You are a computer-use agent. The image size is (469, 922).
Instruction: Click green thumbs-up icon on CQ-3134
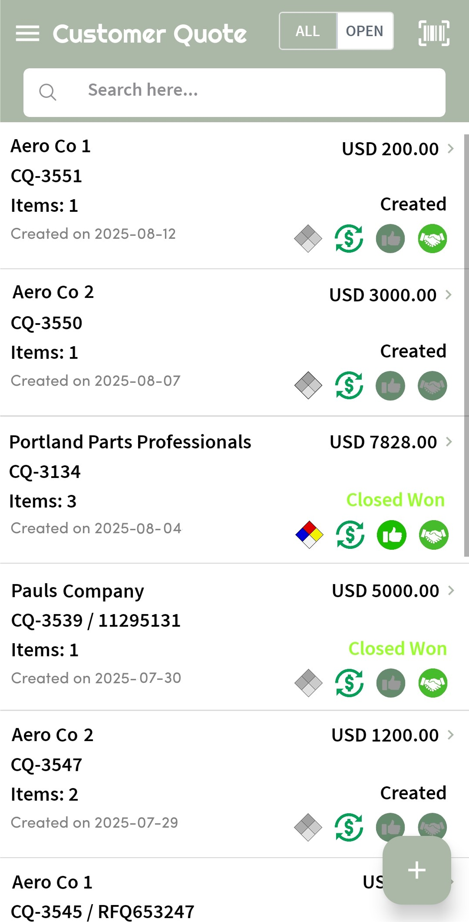pos(392,534)
